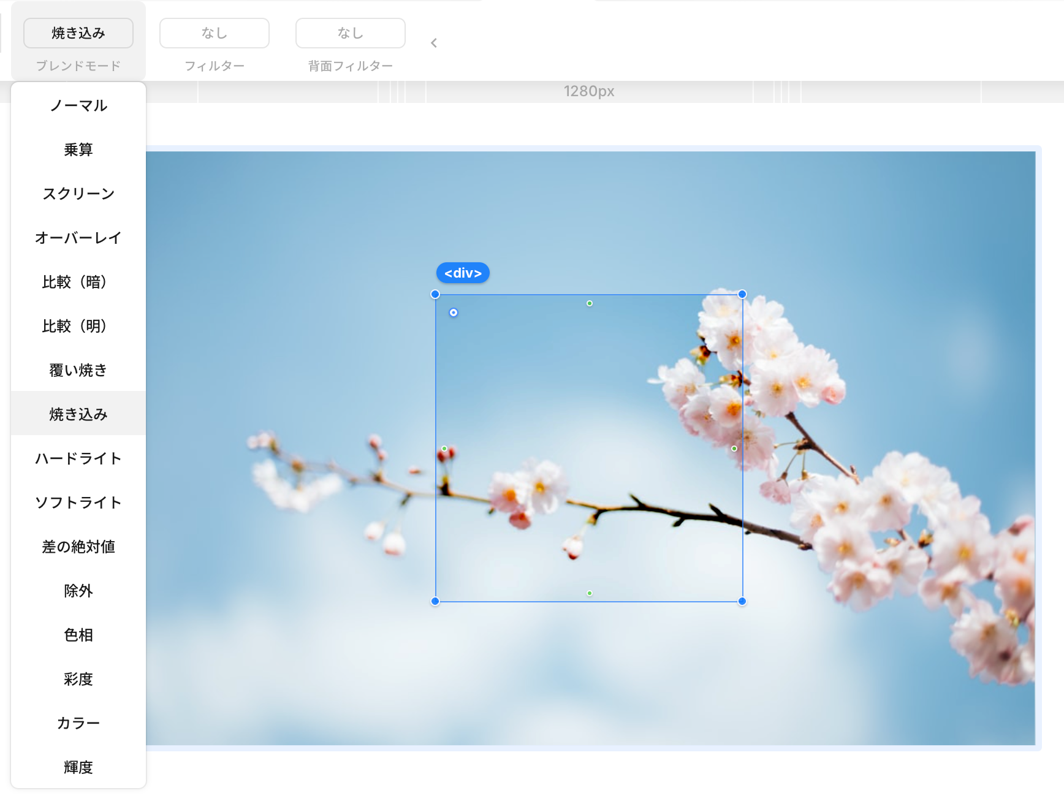The image size is (1064, 804).
Task: Choose オーバーレイ blend mode
Action: pos(78,238)
